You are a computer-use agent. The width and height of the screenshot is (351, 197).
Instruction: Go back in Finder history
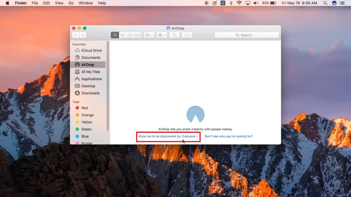pos(75,35)
